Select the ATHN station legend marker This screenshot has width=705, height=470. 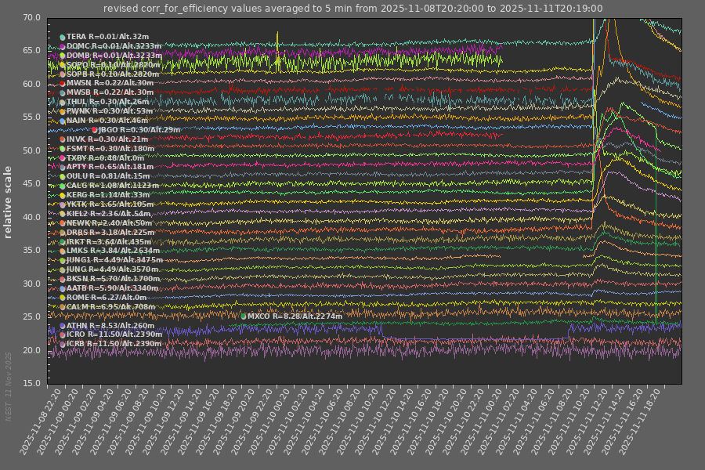[x=63, y=326]
